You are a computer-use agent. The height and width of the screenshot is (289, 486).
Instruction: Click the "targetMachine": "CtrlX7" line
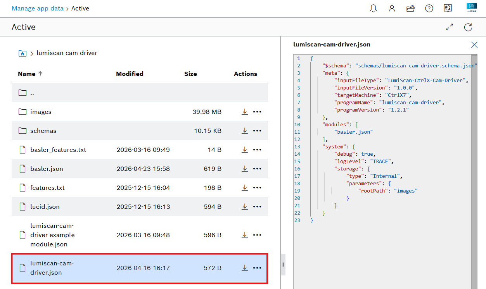click(x=373, y=95)
